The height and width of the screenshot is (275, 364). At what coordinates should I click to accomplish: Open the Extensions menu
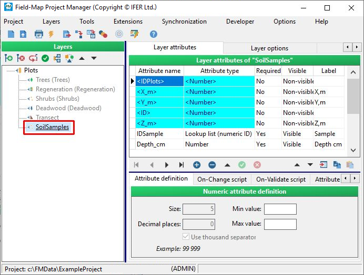[128, 22]
